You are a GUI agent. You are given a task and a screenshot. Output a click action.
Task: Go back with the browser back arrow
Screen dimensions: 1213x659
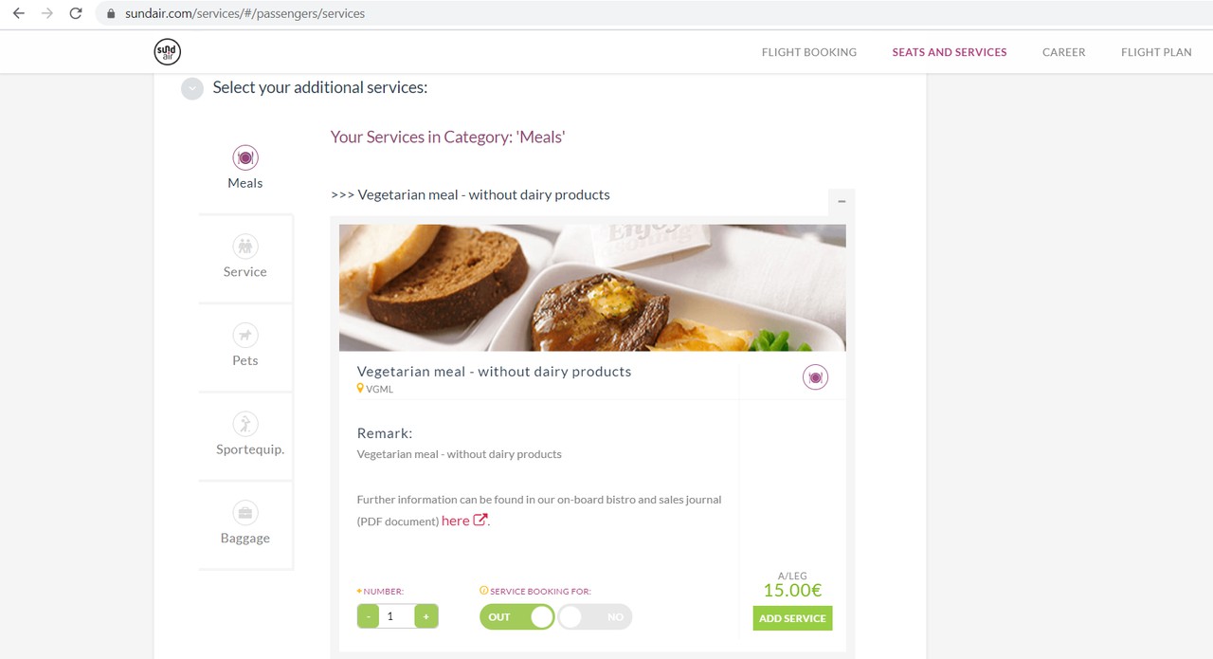pyautogui.click(x=18, y=13)
